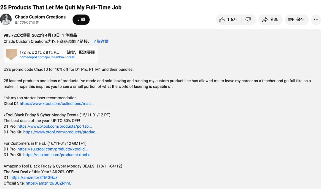
Task: Save video to playlist
Action: tap(297, 20)
